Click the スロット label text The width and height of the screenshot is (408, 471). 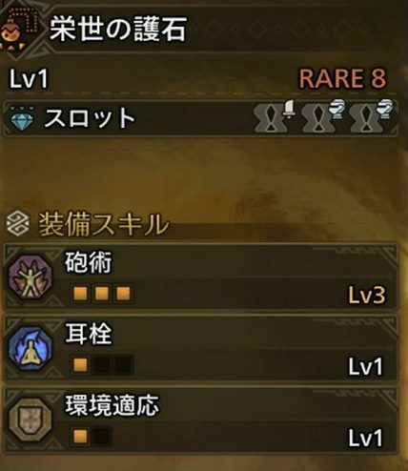[90, 118]
